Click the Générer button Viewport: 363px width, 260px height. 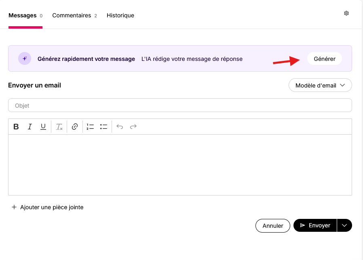coord(325,58)
